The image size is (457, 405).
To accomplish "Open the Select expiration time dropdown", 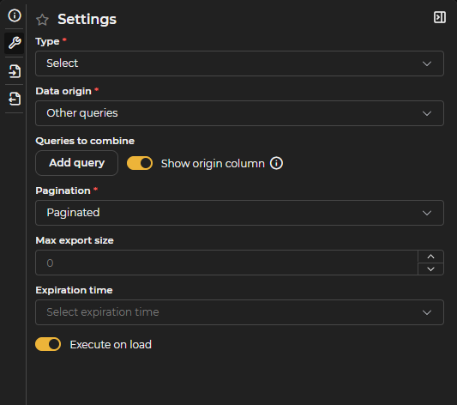I will 239,312.
